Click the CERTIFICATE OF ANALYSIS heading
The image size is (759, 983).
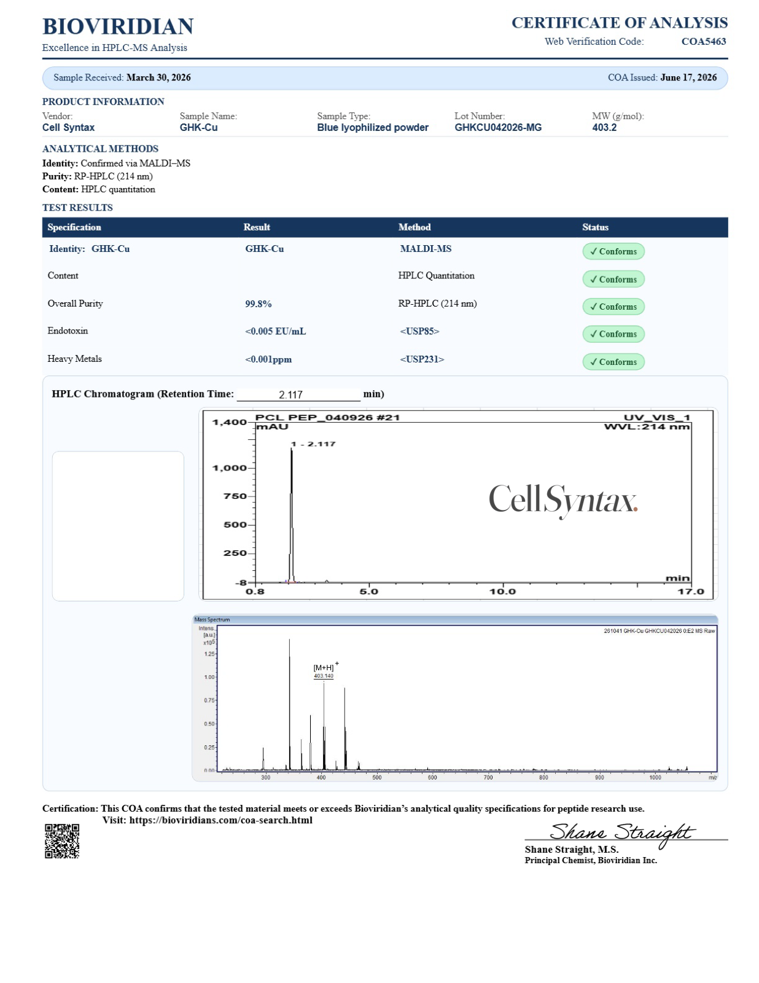620,23
